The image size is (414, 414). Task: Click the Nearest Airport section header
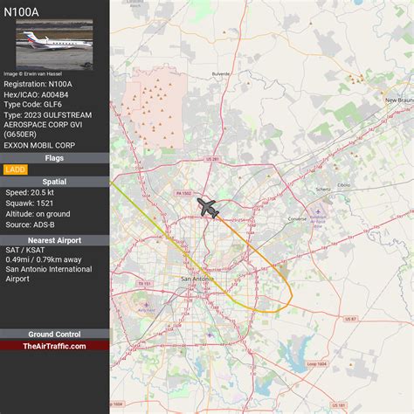click(54, 240)
